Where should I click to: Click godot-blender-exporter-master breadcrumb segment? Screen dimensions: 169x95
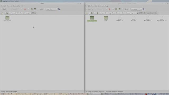pyautogui.click(x=147, y=13)
